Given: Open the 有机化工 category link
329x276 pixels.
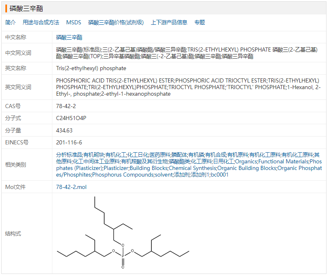Looking at the screenshot, I should (x=116, y=155).
